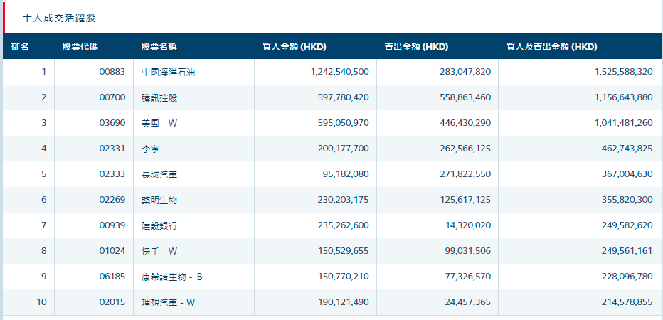663x320 pixels.
Task: Click total amount 214,578,855
Action: pyautogui.click(x=627, y=302)
